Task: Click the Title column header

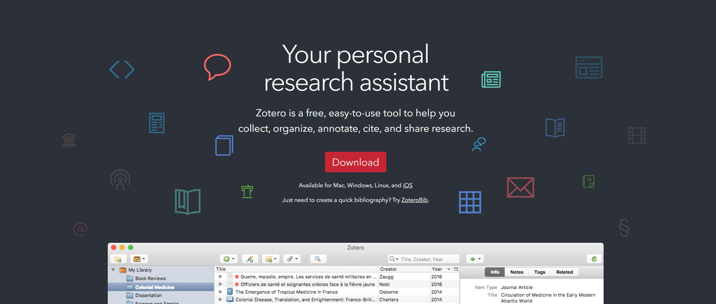Action: tap(296, 269)
